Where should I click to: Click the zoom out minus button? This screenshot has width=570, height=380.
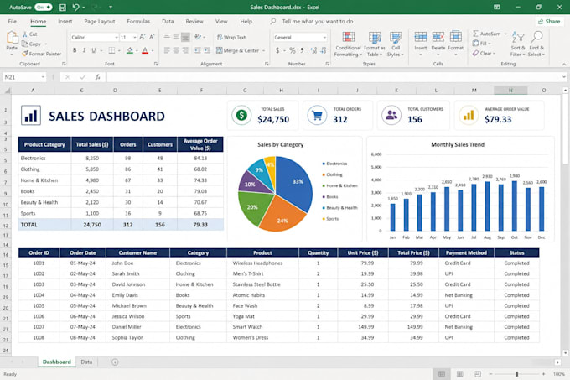point(490,374)
